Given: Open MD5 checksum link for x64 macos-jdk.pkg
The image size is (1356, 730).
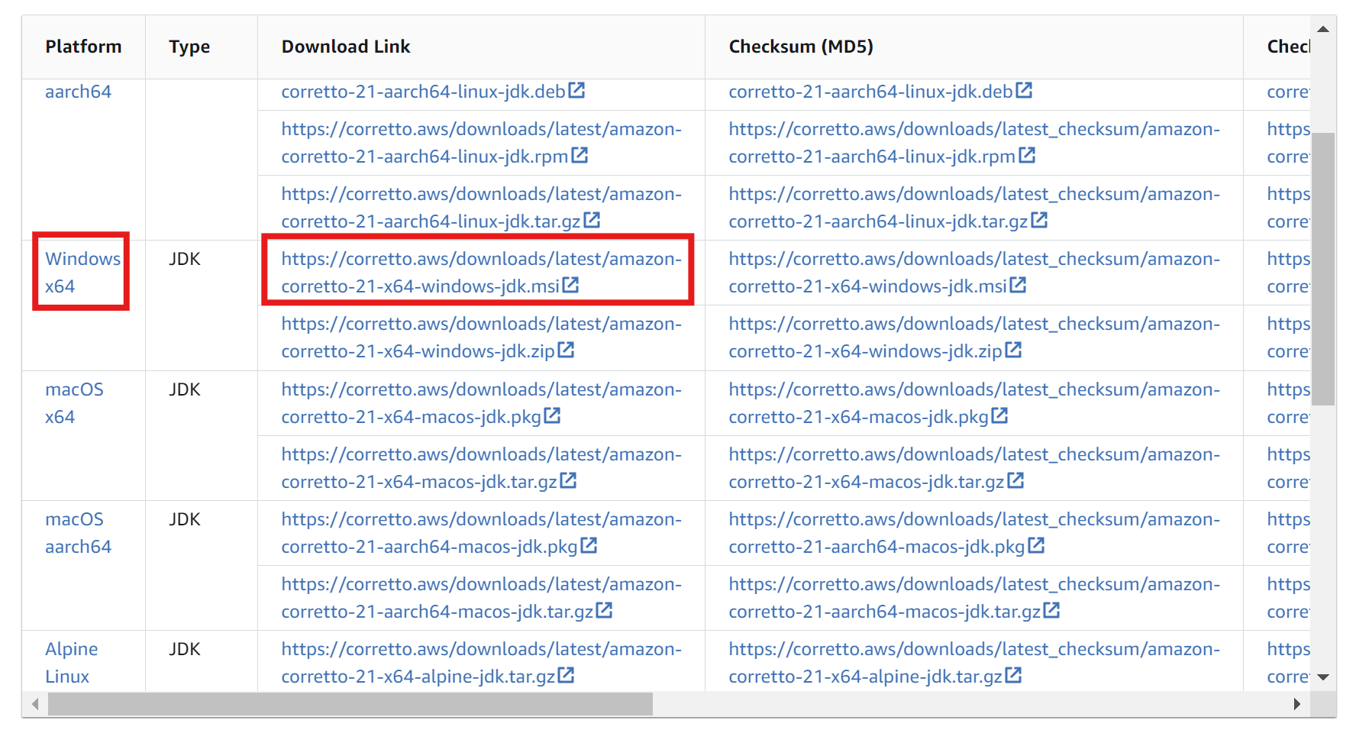Looking at the screenshot, I should tap(974, 403).
